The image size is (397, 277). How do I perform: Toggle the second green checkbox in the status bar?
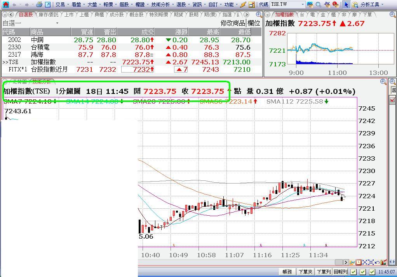(363, 272)
